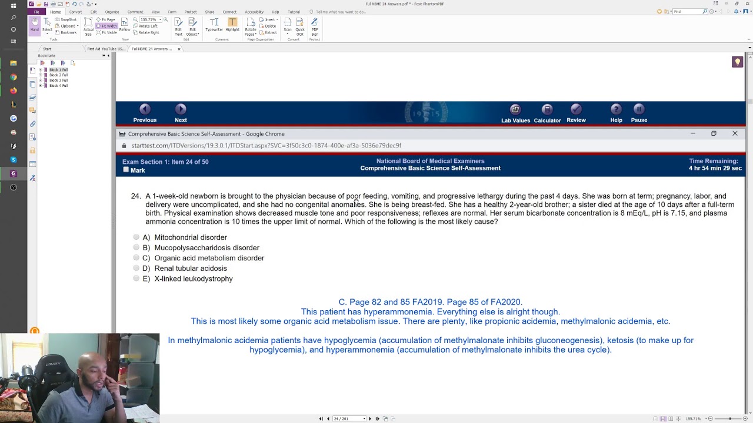
Task: Open the Windows Start menu
Action: pyautogui.click(x=14, y=6)
